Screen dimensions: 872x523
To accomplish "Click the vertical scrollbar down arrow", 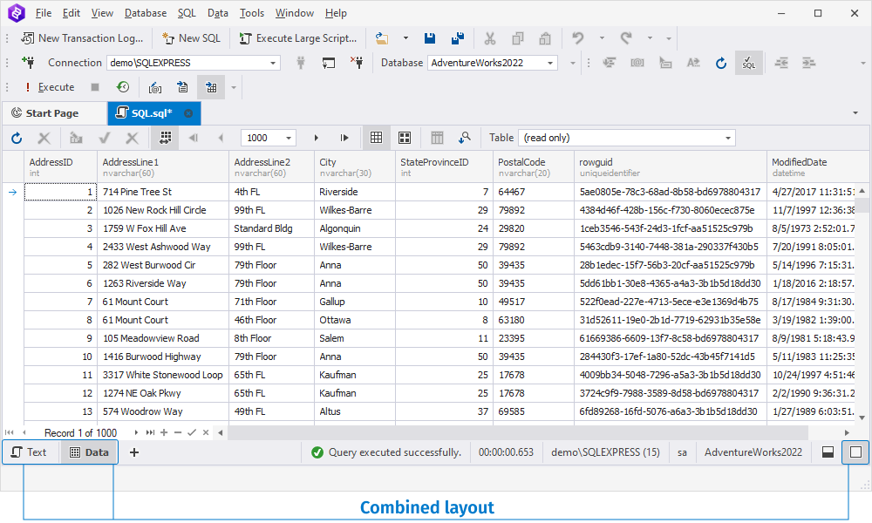I will pos(862,418).
